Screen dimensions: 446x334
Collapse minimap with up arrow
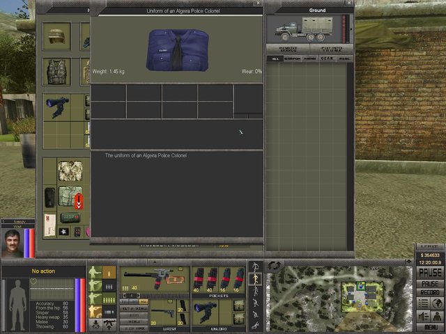(x=409, y=262)
